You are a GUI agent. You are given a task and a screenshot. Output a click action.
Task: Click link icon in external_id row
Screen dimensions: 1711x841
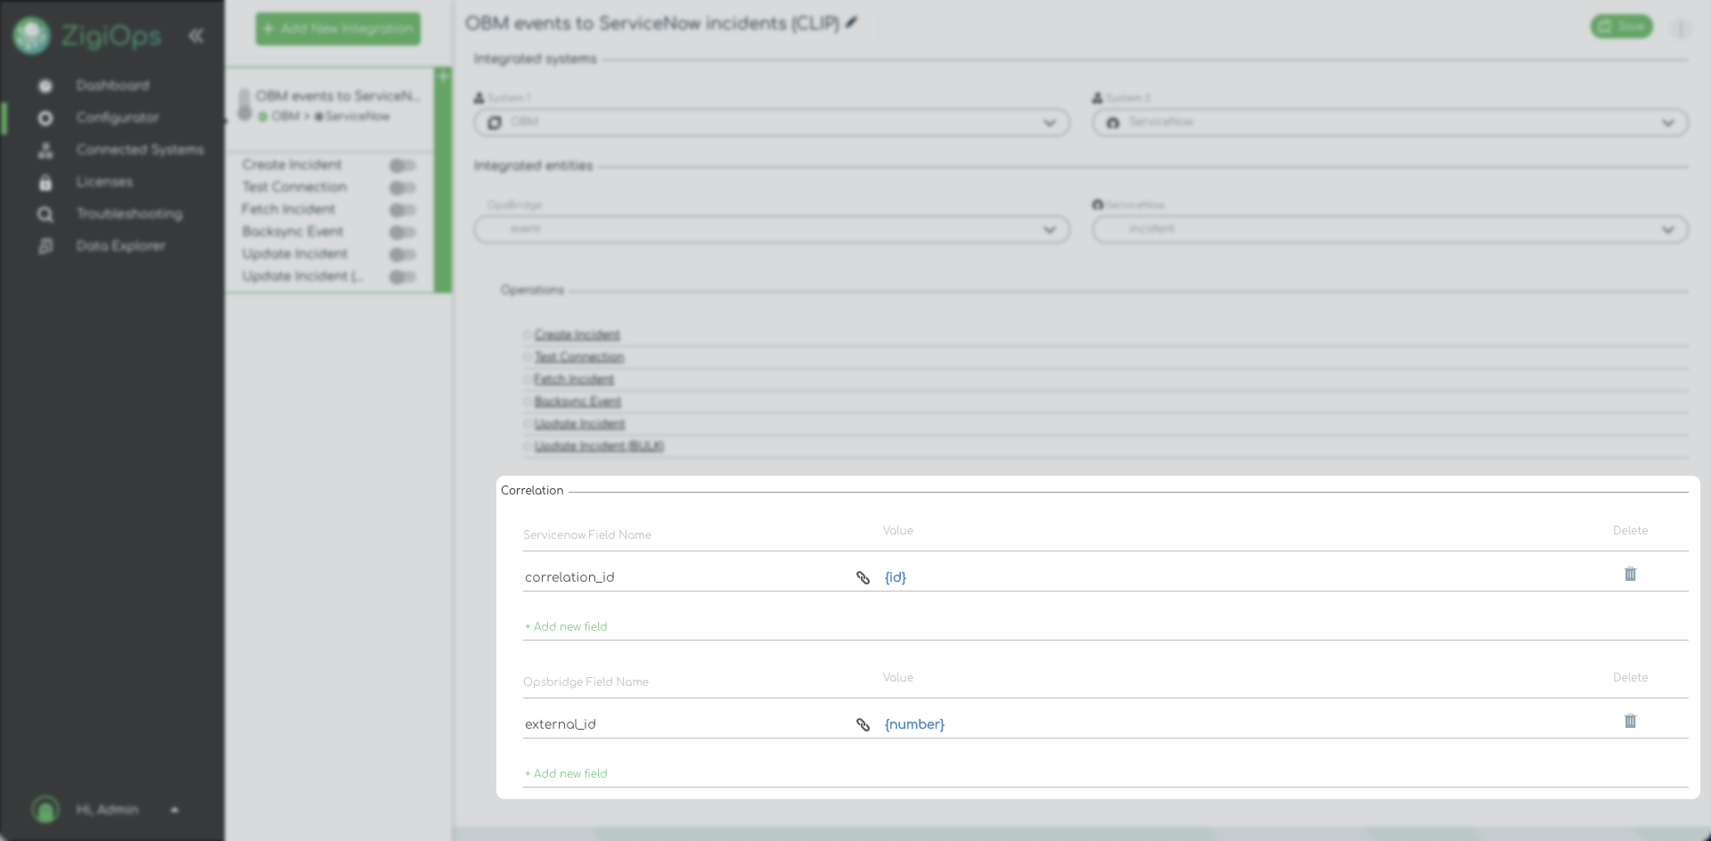863,724
